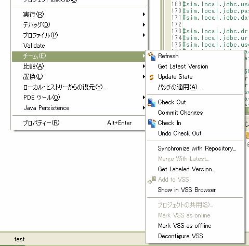The width and height of the screenshot is (249, 246).
Task: Choose パッチの適用(A)... menu item
Action: [x=195, y=87]
